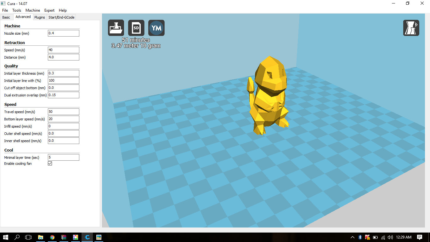Click the 'Cool' section heading
The width and height of the screenshot is (430, 242).
9,150
